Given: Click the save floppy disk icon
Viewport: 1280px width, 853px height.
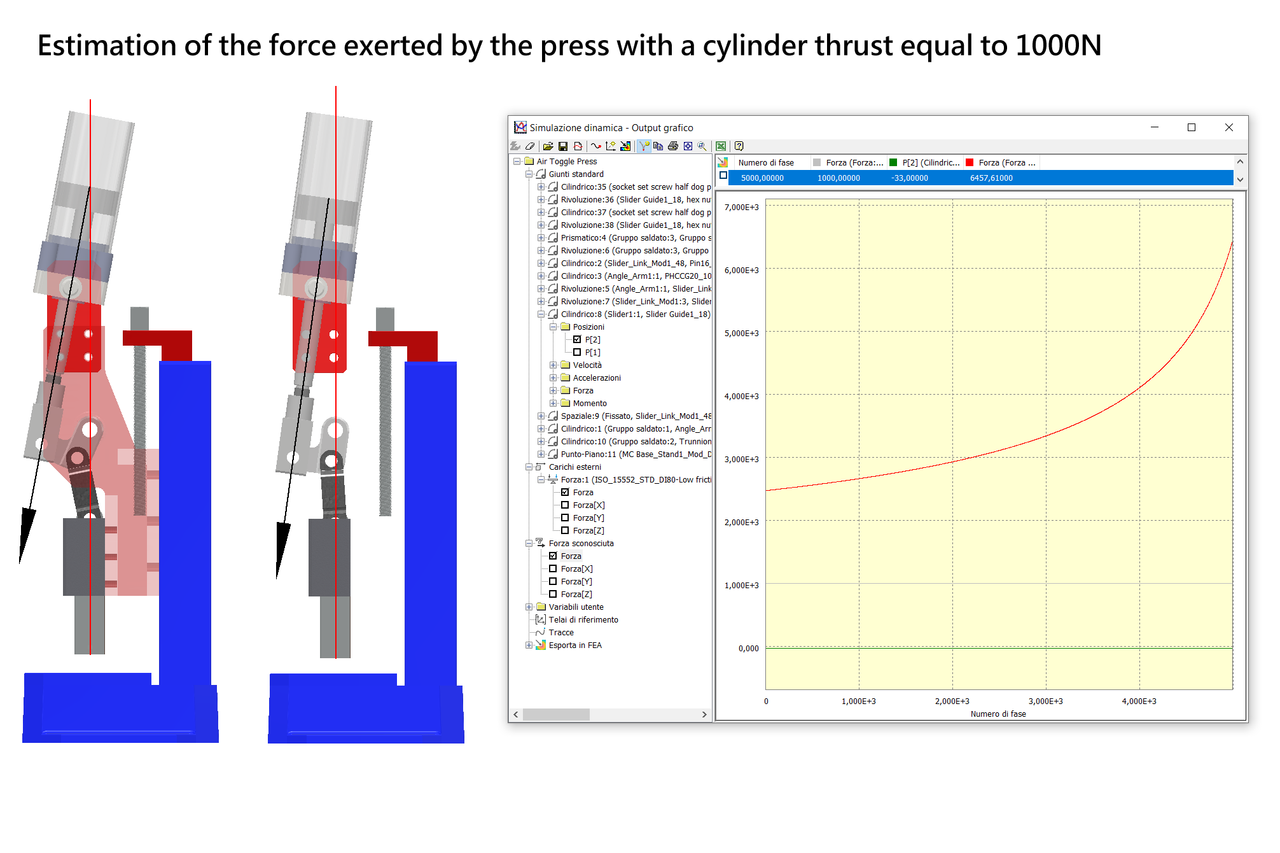Looking at the screenshot, I should click(563, 146).
